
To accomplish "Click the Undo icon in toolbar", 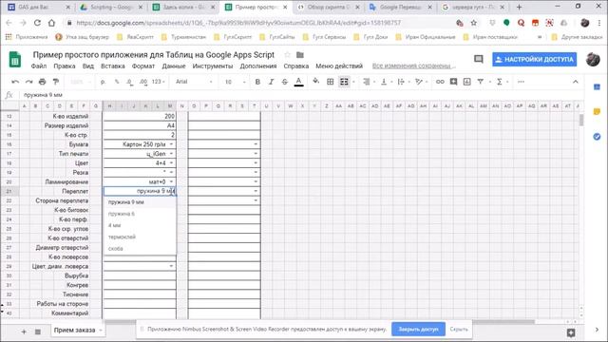I will pos(15,82).
